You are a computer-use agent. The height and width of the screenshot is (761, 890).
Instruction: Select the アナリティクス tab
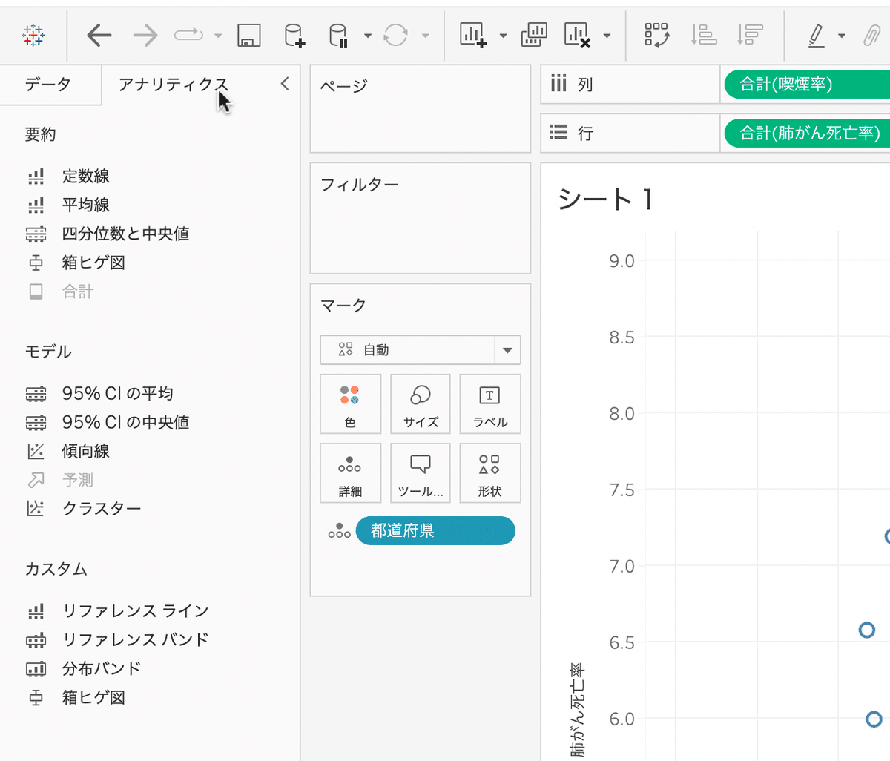coord(173,85)
